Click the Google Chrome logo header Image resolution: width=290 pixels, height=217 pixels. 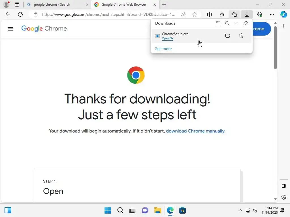[x=44, y=29]
